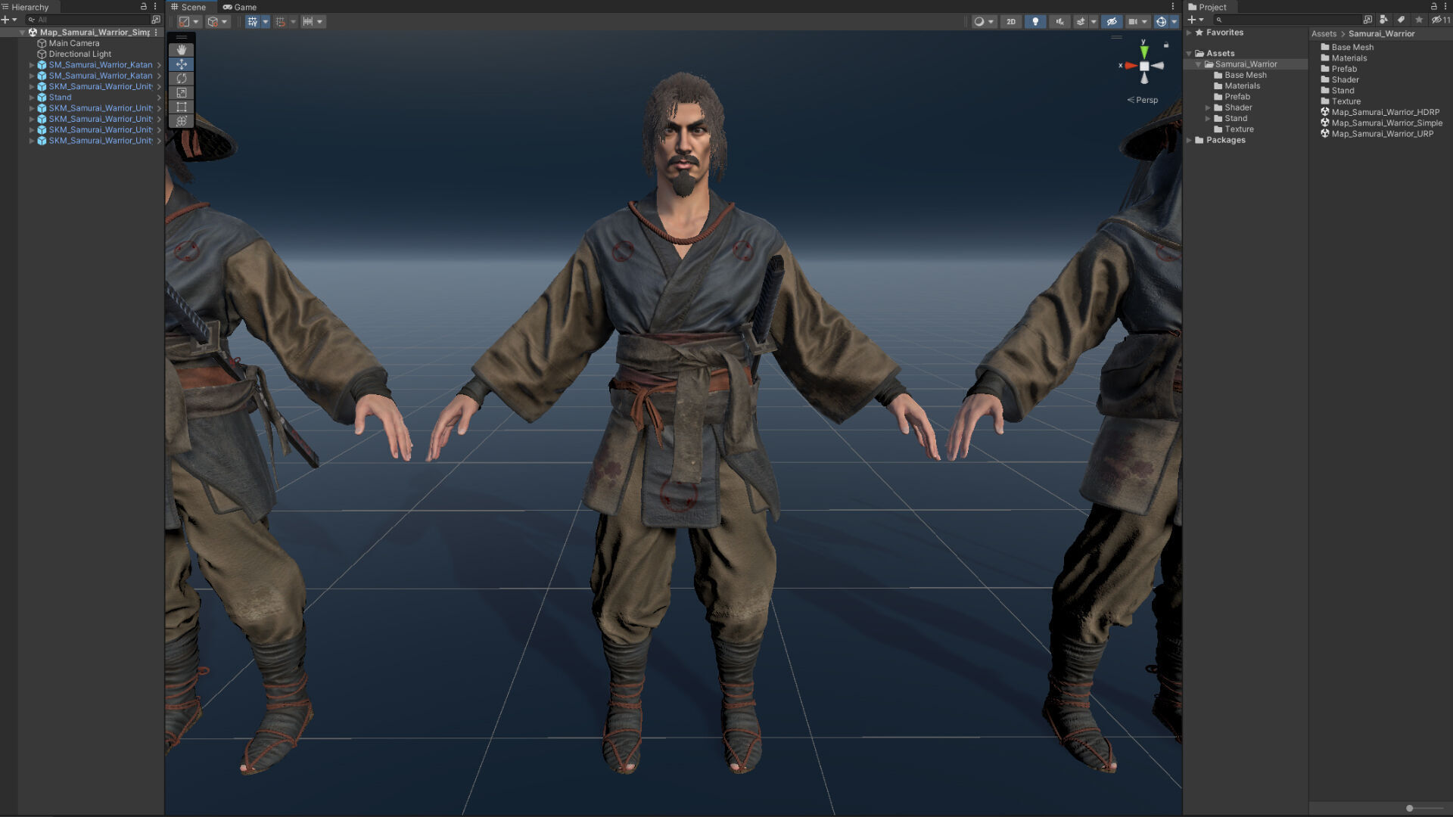Select the Scale tool
Screen dimensions: 1453x817
182,93
